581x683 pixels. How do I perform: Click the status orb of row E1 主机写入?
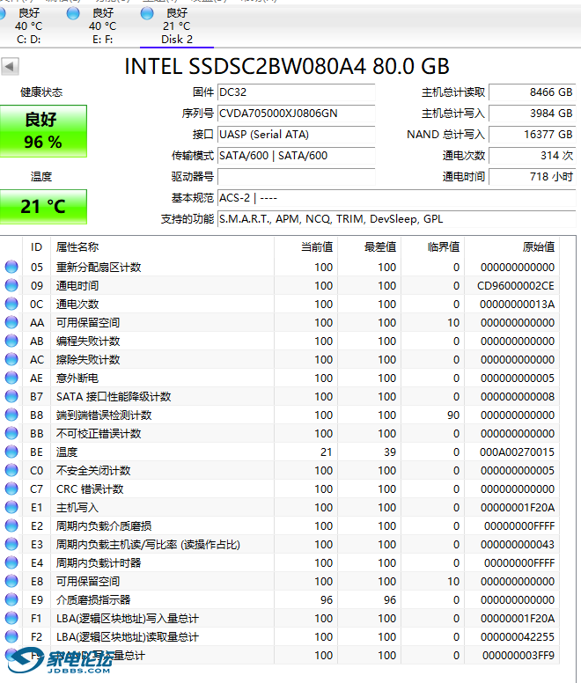(x=11, y=507)
